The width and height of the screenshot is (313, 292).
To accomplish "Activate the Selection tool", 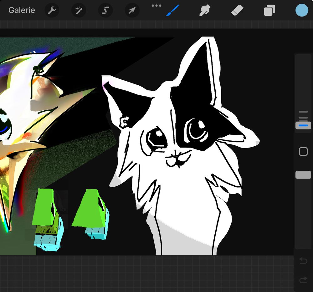I will click(105, 10).
